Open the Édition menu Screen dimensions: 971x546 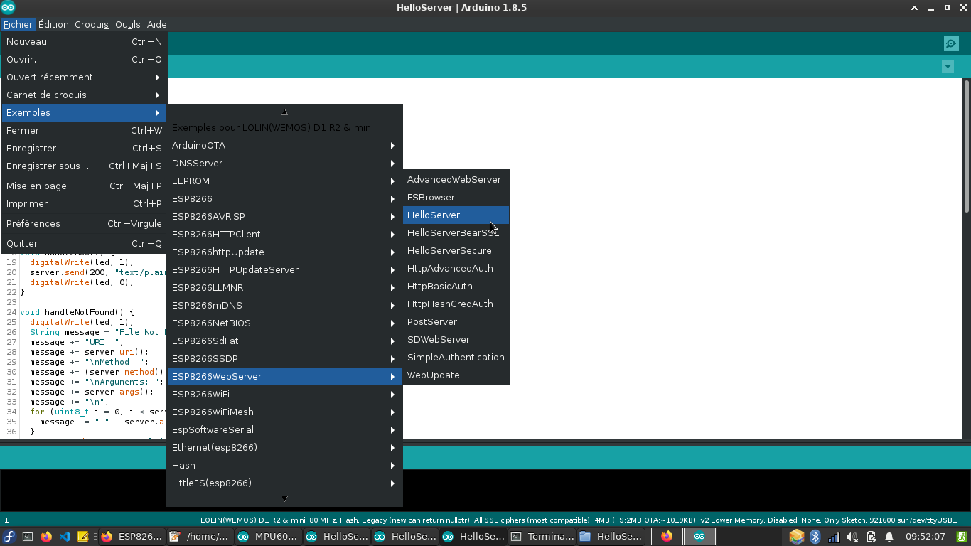coord(53,24)
